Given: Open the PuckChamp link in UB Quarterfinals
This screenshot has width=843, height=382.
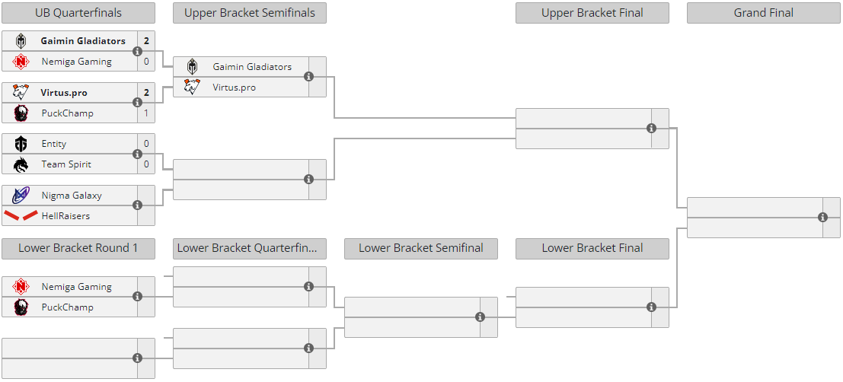Looking at the screenshot, I should (x=67, y=113).
